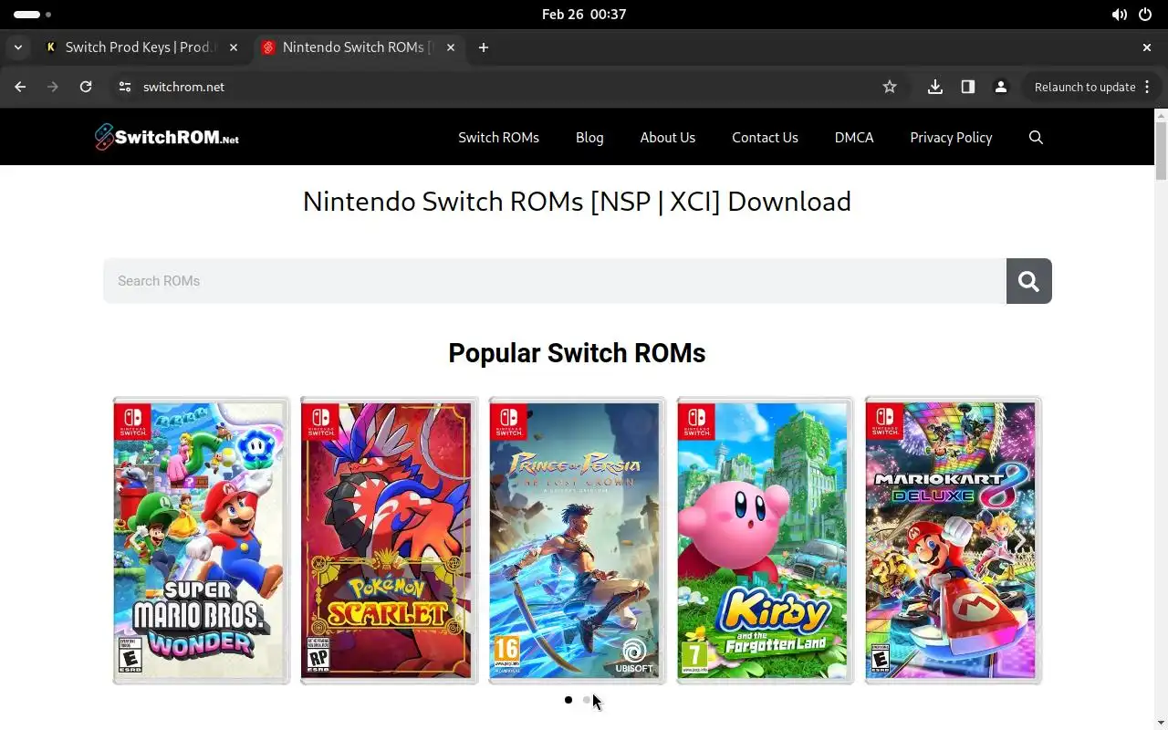Open the clock showing Feb 26 00:37

(584, 15)
